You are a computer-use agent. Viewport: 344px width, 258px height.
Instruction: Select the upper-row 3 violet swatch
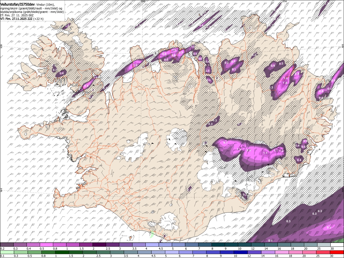pos(126,245)
